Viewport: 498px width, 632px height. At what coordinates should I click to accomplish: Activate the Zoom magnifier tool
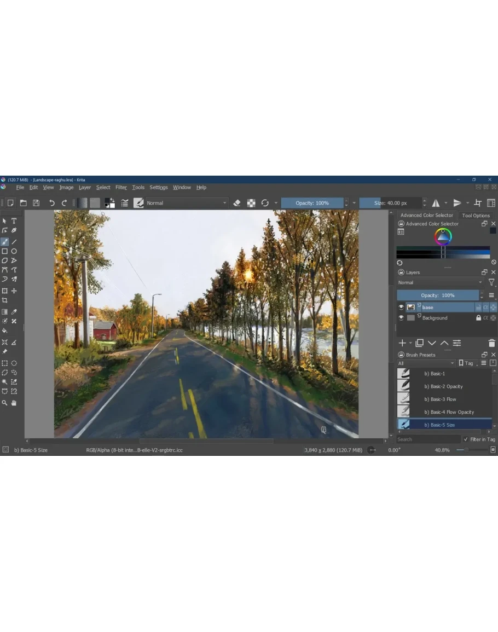(5, 403)
